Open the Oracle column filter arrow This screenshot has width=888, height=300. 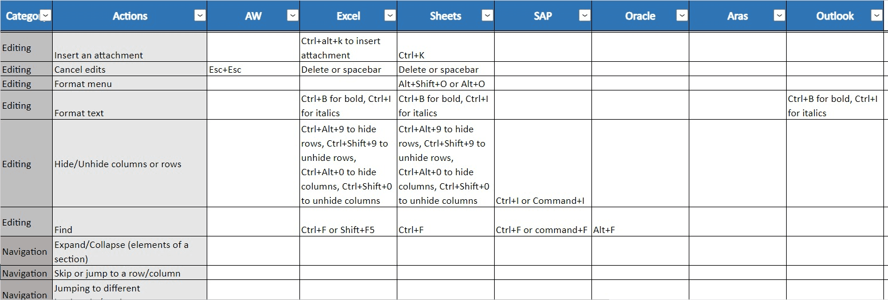click(682, 16)
